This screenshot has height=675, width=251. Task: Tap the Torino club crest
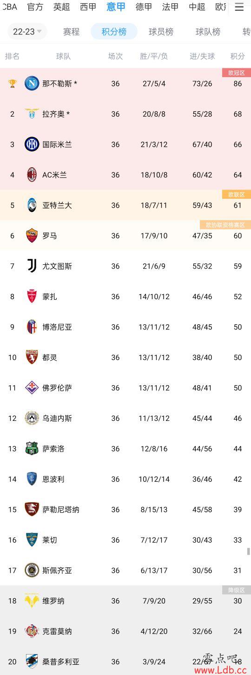click(32, 357)
